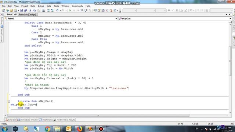
Task: Click the Italic formatting icon
Action: 173,10
